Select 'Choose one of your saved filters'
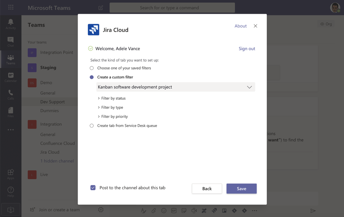The height and width of the screenshot is (217, 344). tap(92, 68)
